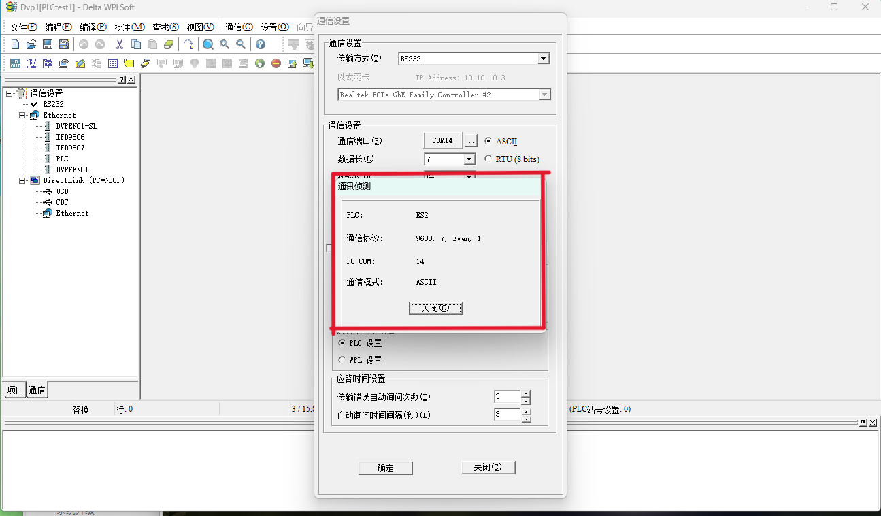Click the red STOP PLC icon
Viewport: 881px width, 516px height.
[x=276, y=63]
